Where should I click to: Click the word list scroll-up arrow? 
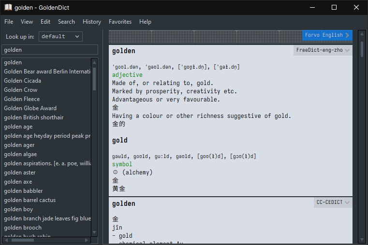coord(95,61)
